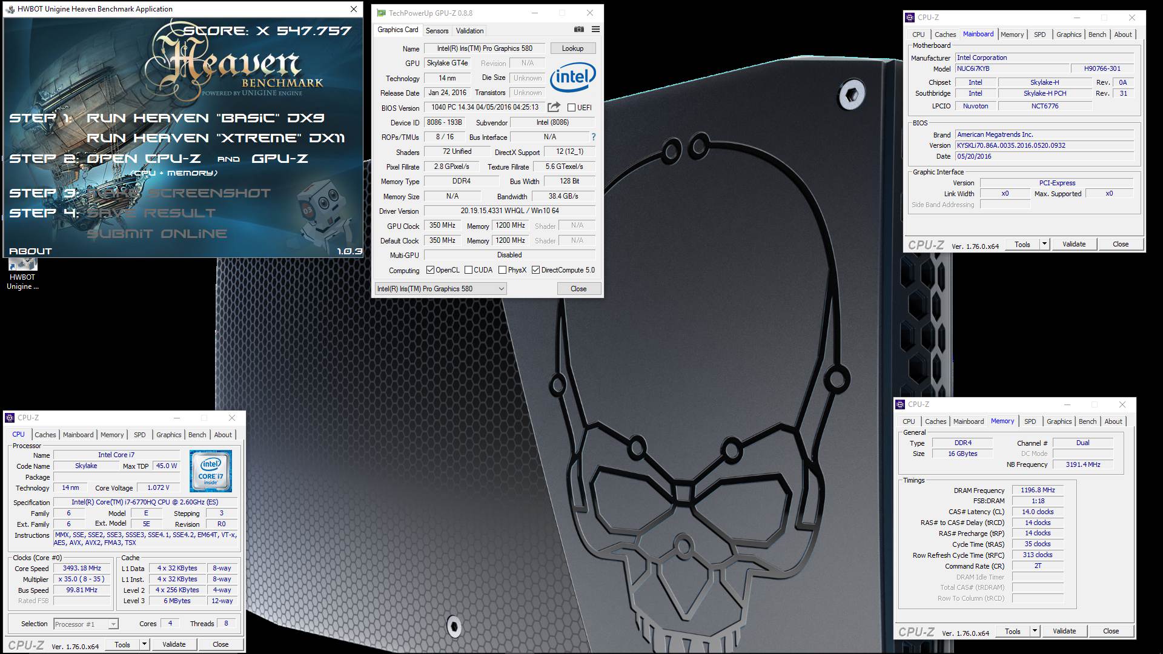
Task: Click the Intel logo in GPU-Z
Action: point(572,76)
